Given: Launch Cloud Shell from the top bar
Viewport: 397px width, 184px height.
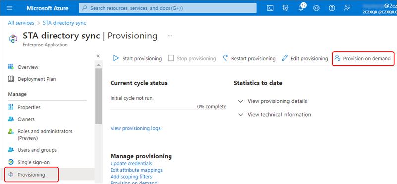Looking at the screenshot, I should coord(270,8).
